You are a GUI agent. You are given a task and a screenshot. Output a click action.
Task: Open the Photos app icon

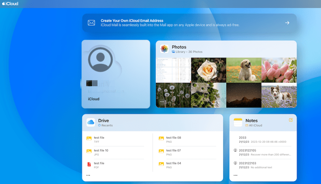(x=164, y=49)
